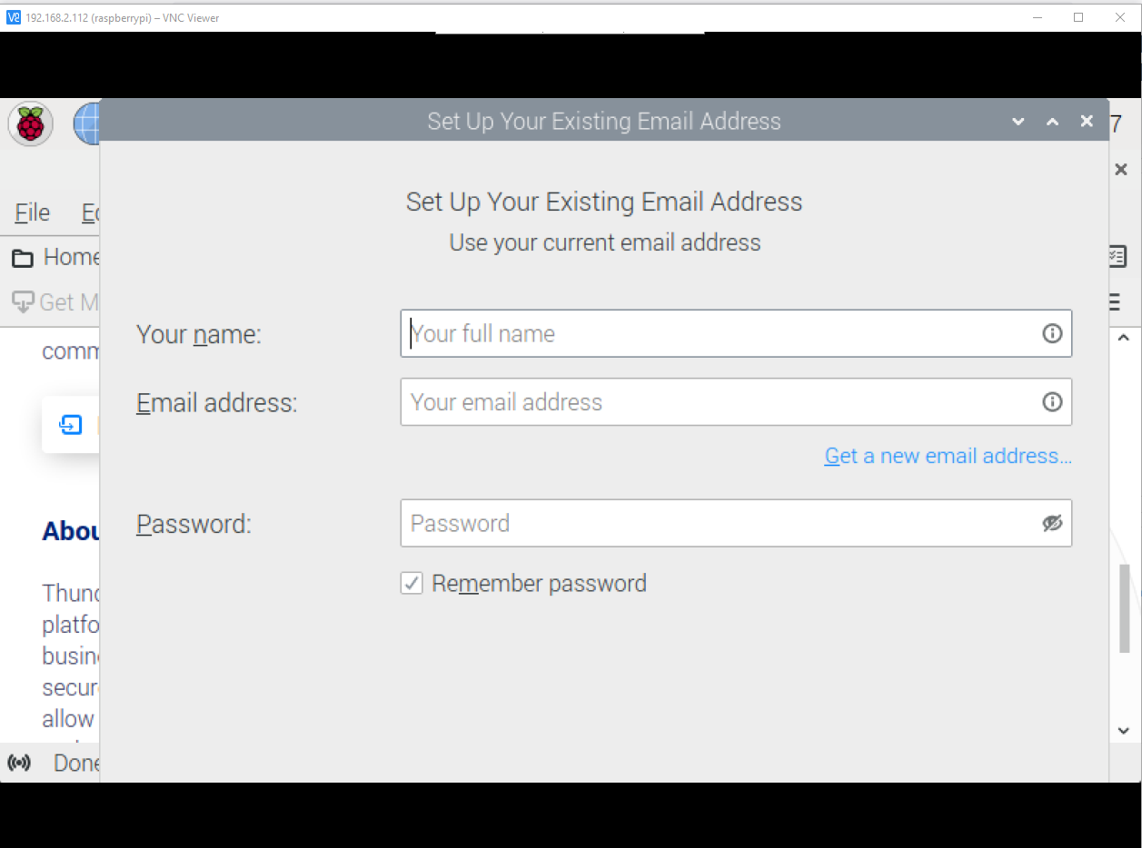The image size is (1142, 848).
Task: Click the blue import icon on the page
Action: pos(71,425)
